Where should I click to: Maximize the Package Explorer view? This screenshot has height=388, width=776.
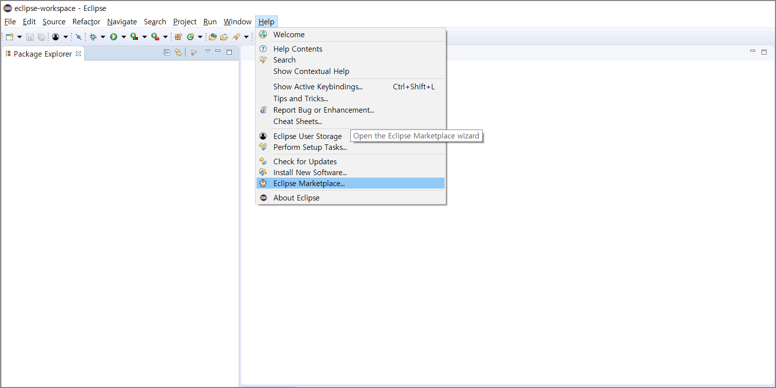(x=229, y=52)
